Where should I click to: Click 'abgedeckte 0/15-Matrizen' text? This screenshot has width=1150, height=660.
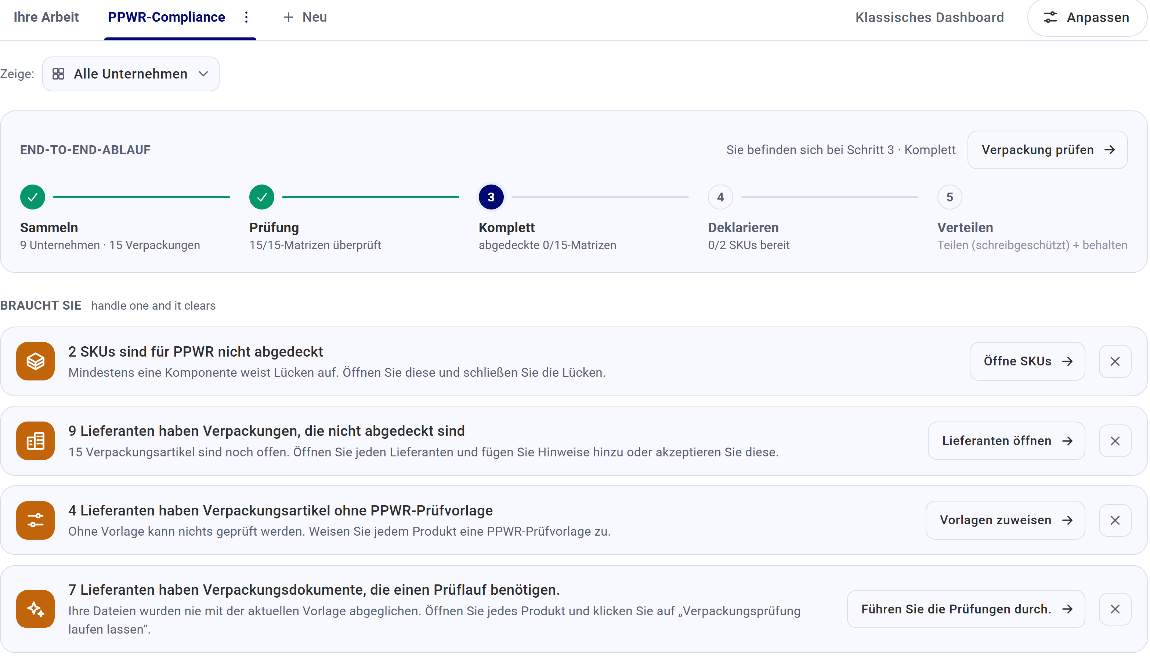[x=547, y=245]
